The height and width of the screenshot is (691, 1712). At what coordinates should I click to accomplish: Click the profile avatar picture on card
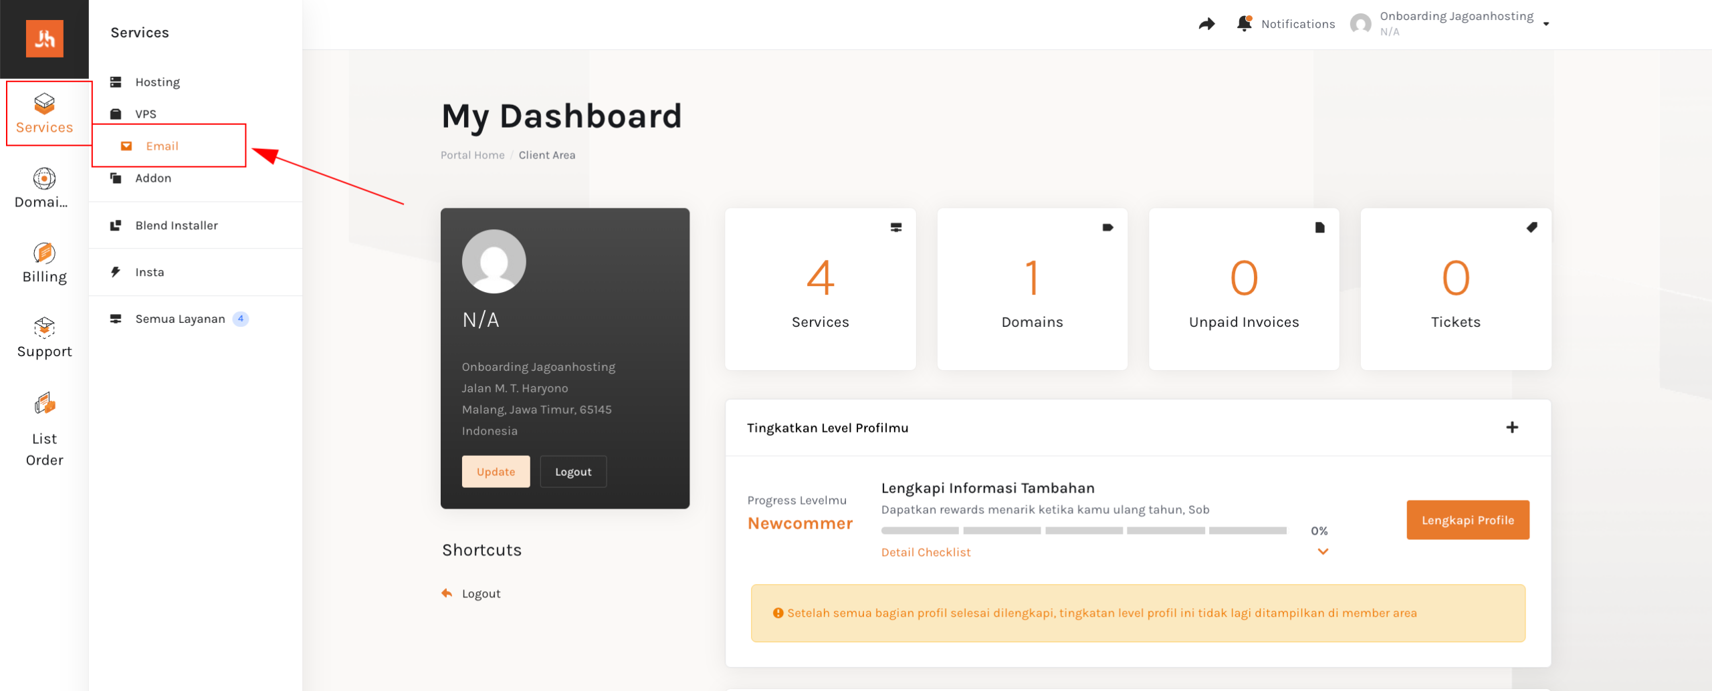[494, 261]
